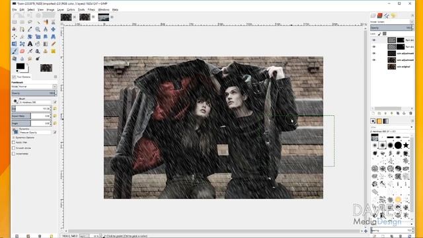Select the Free Select lasso tool
This screenshot has width=423, height=238.
point(30,22)
